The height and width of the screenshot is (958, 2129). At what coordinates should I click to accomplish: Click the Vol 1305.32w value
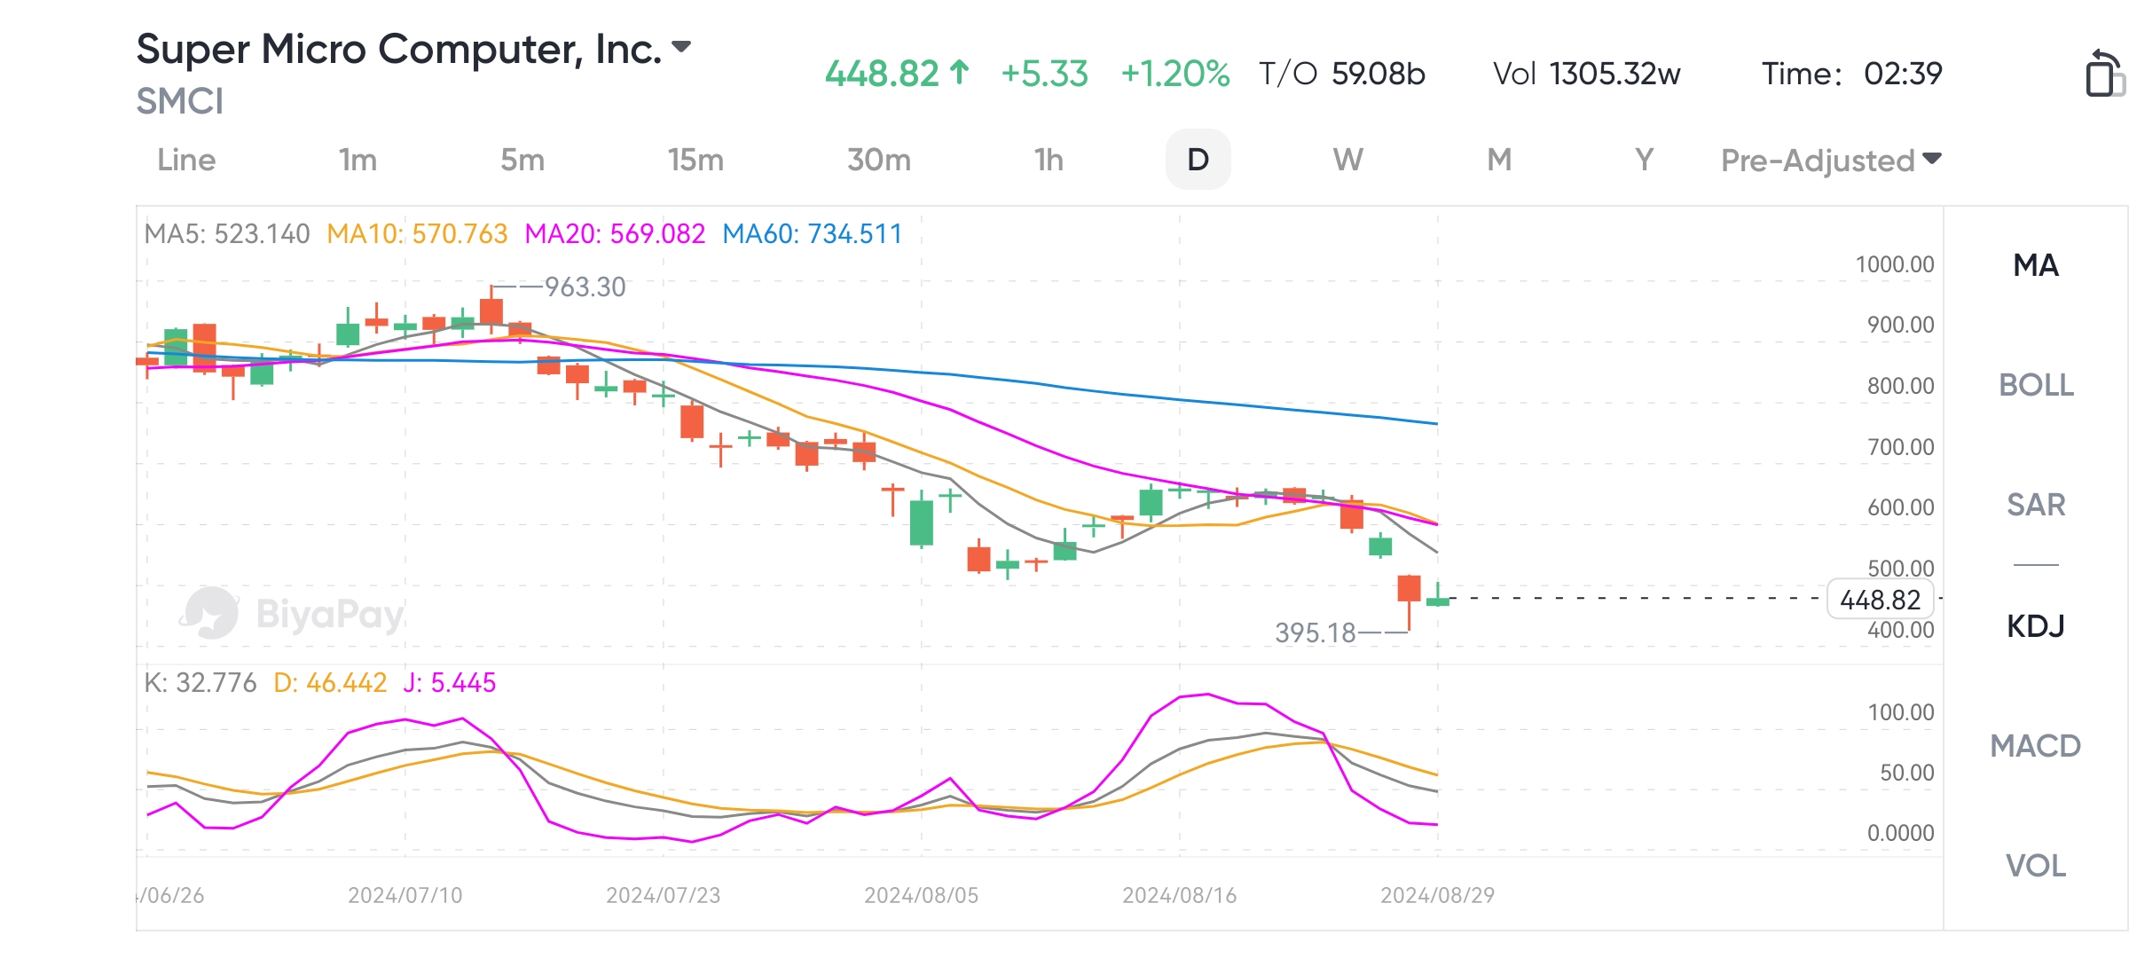coord(1586,74)
